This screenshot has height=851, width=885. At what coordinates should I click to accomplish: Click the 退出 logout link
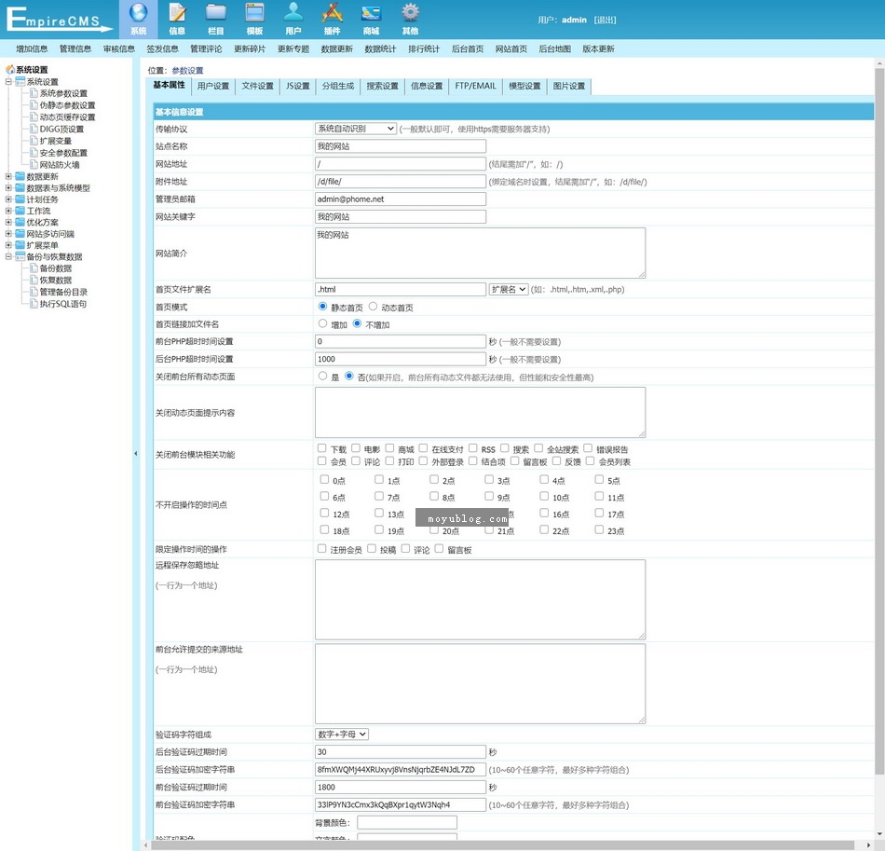[605, 20]
